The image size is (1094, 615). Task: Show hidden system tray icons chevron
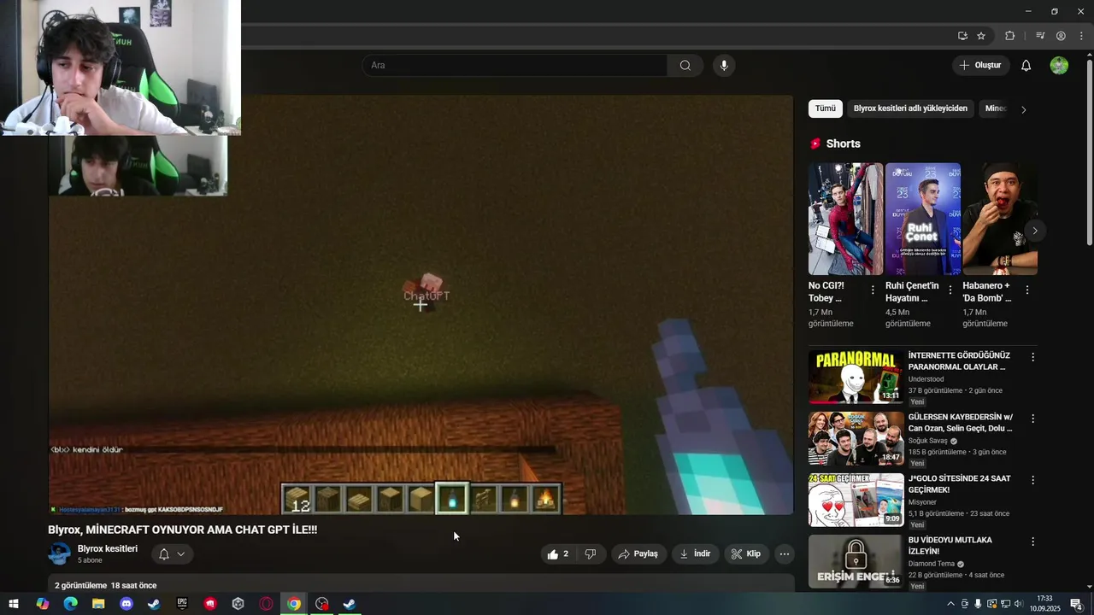click(950, 604)
